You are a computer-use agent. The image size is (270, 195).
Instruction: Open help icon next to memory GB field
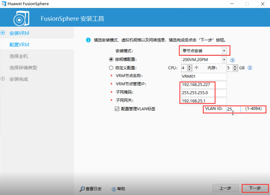coord(250,68)
